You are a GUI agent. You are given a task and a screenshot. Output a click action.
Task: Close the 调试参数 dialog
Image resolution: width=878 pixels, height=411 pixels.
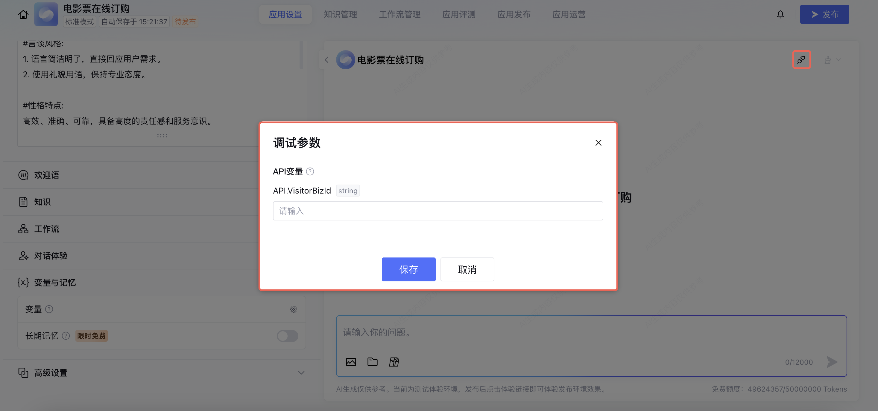pos(598,143)
